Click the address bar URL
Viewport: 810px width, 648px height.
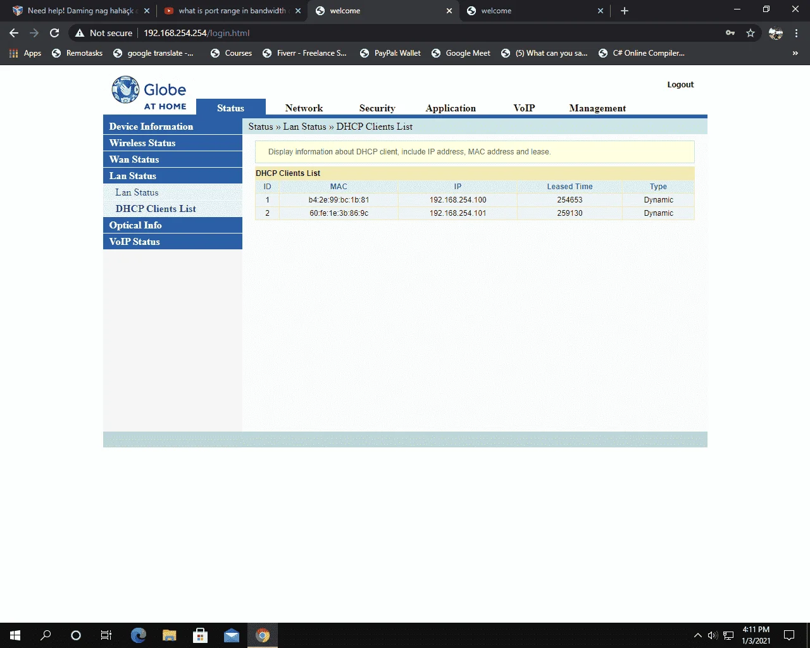point(197,33)
